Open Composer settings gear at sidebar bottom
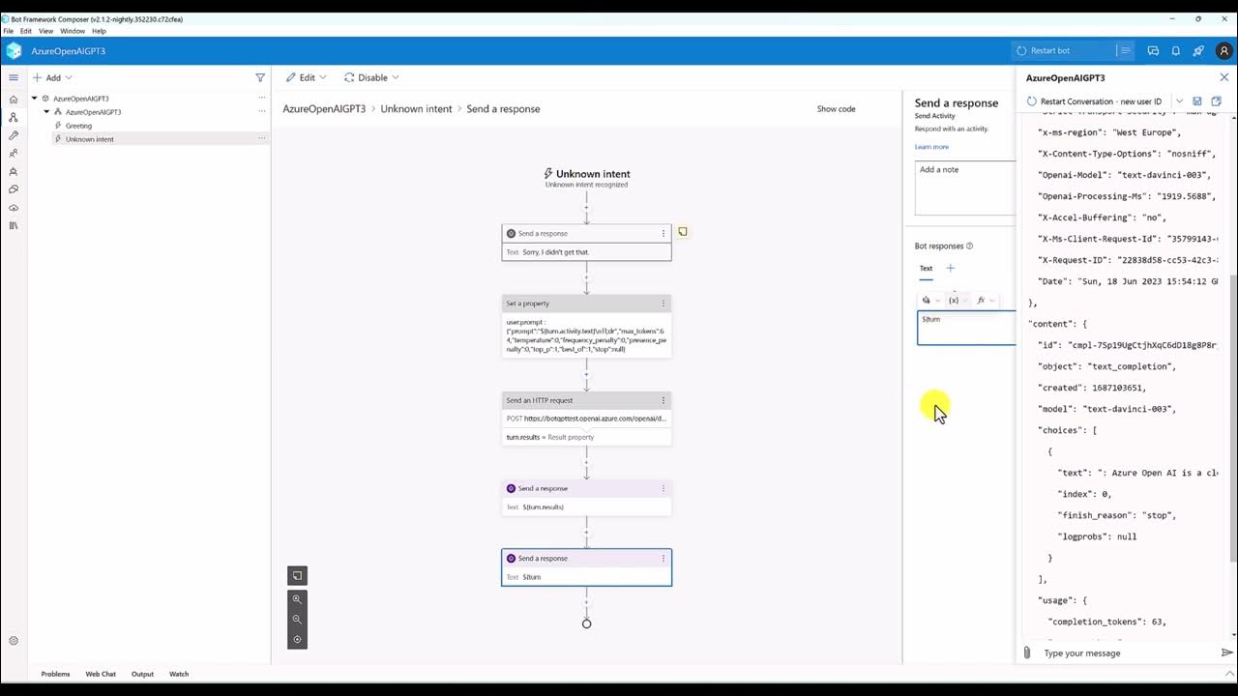 [14, 641]
